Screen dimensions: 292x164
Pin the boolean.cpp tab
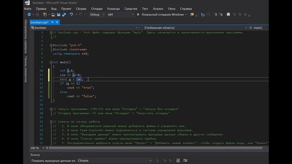click(52, 22)
